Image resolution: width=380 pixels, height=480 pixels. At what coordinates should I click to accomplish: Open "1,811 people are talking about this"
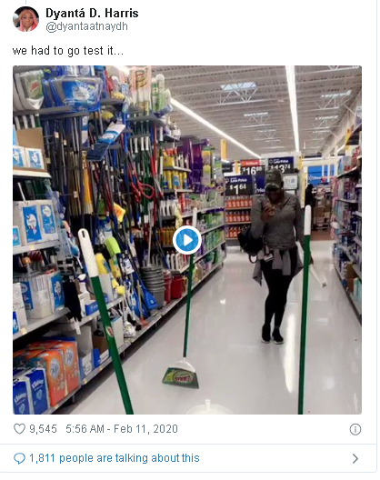coord(115,458)
